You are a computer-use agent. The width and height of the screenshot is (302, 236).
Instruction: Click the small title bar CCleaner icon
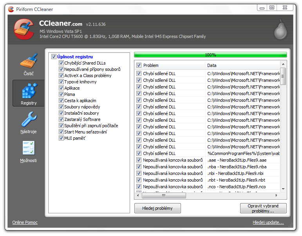coord(11,9)
